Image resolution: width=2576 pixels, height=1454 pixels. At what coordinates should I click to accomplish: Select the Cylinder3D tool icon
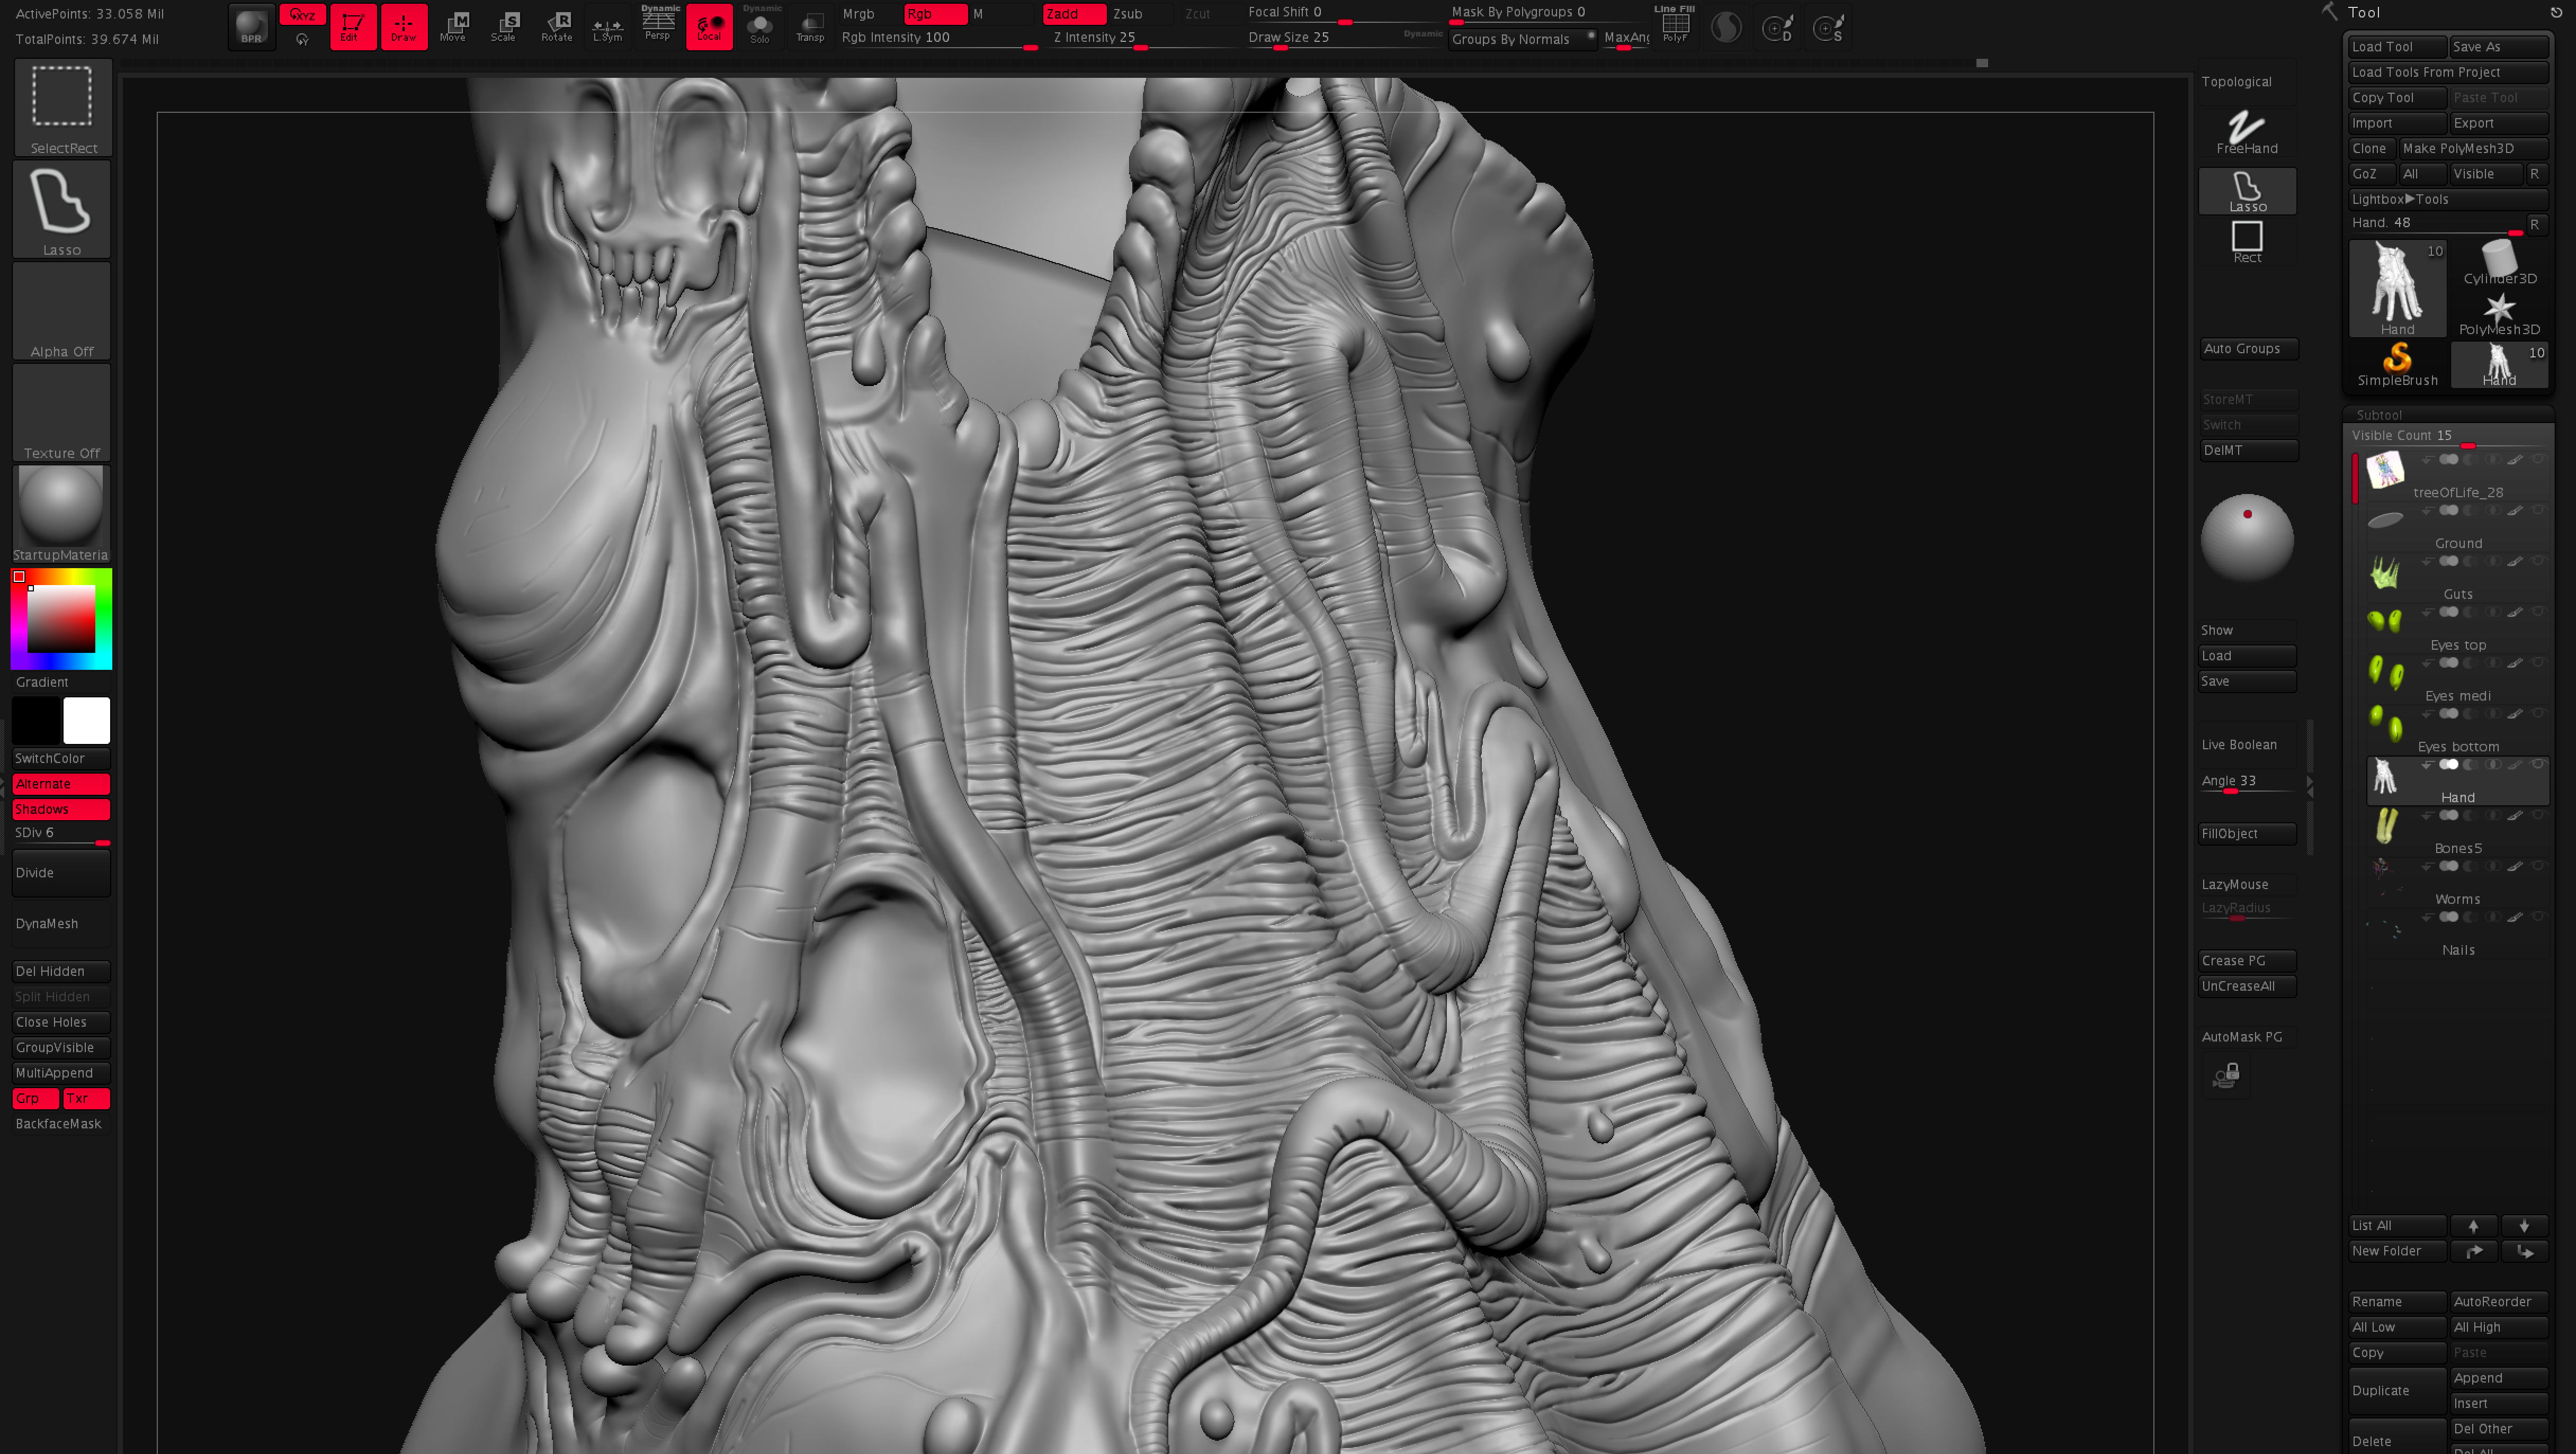(x=2499, y=262)
